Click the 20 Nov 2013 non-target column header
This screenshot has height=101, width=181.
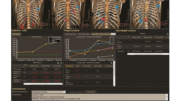tap(136, 37)
